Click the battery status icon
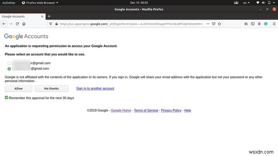The height and width of the screenshot is (156, 278). (269, 3)
